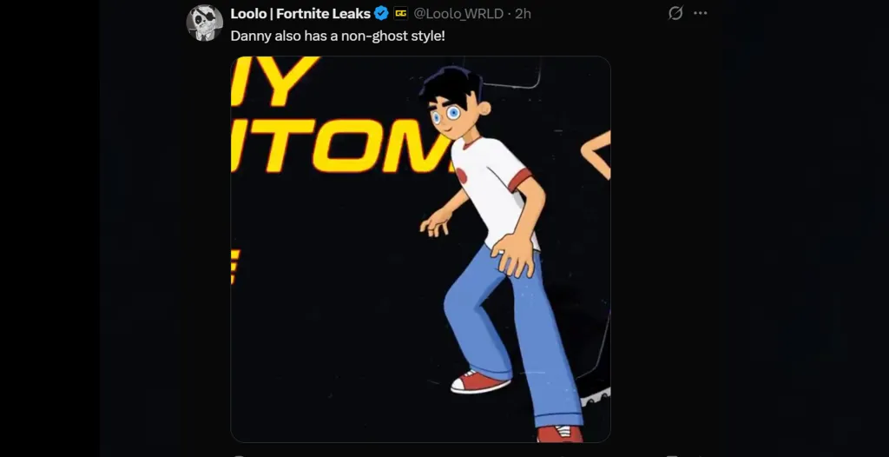Click the yellow GG affiliate badge

[400, 13]
